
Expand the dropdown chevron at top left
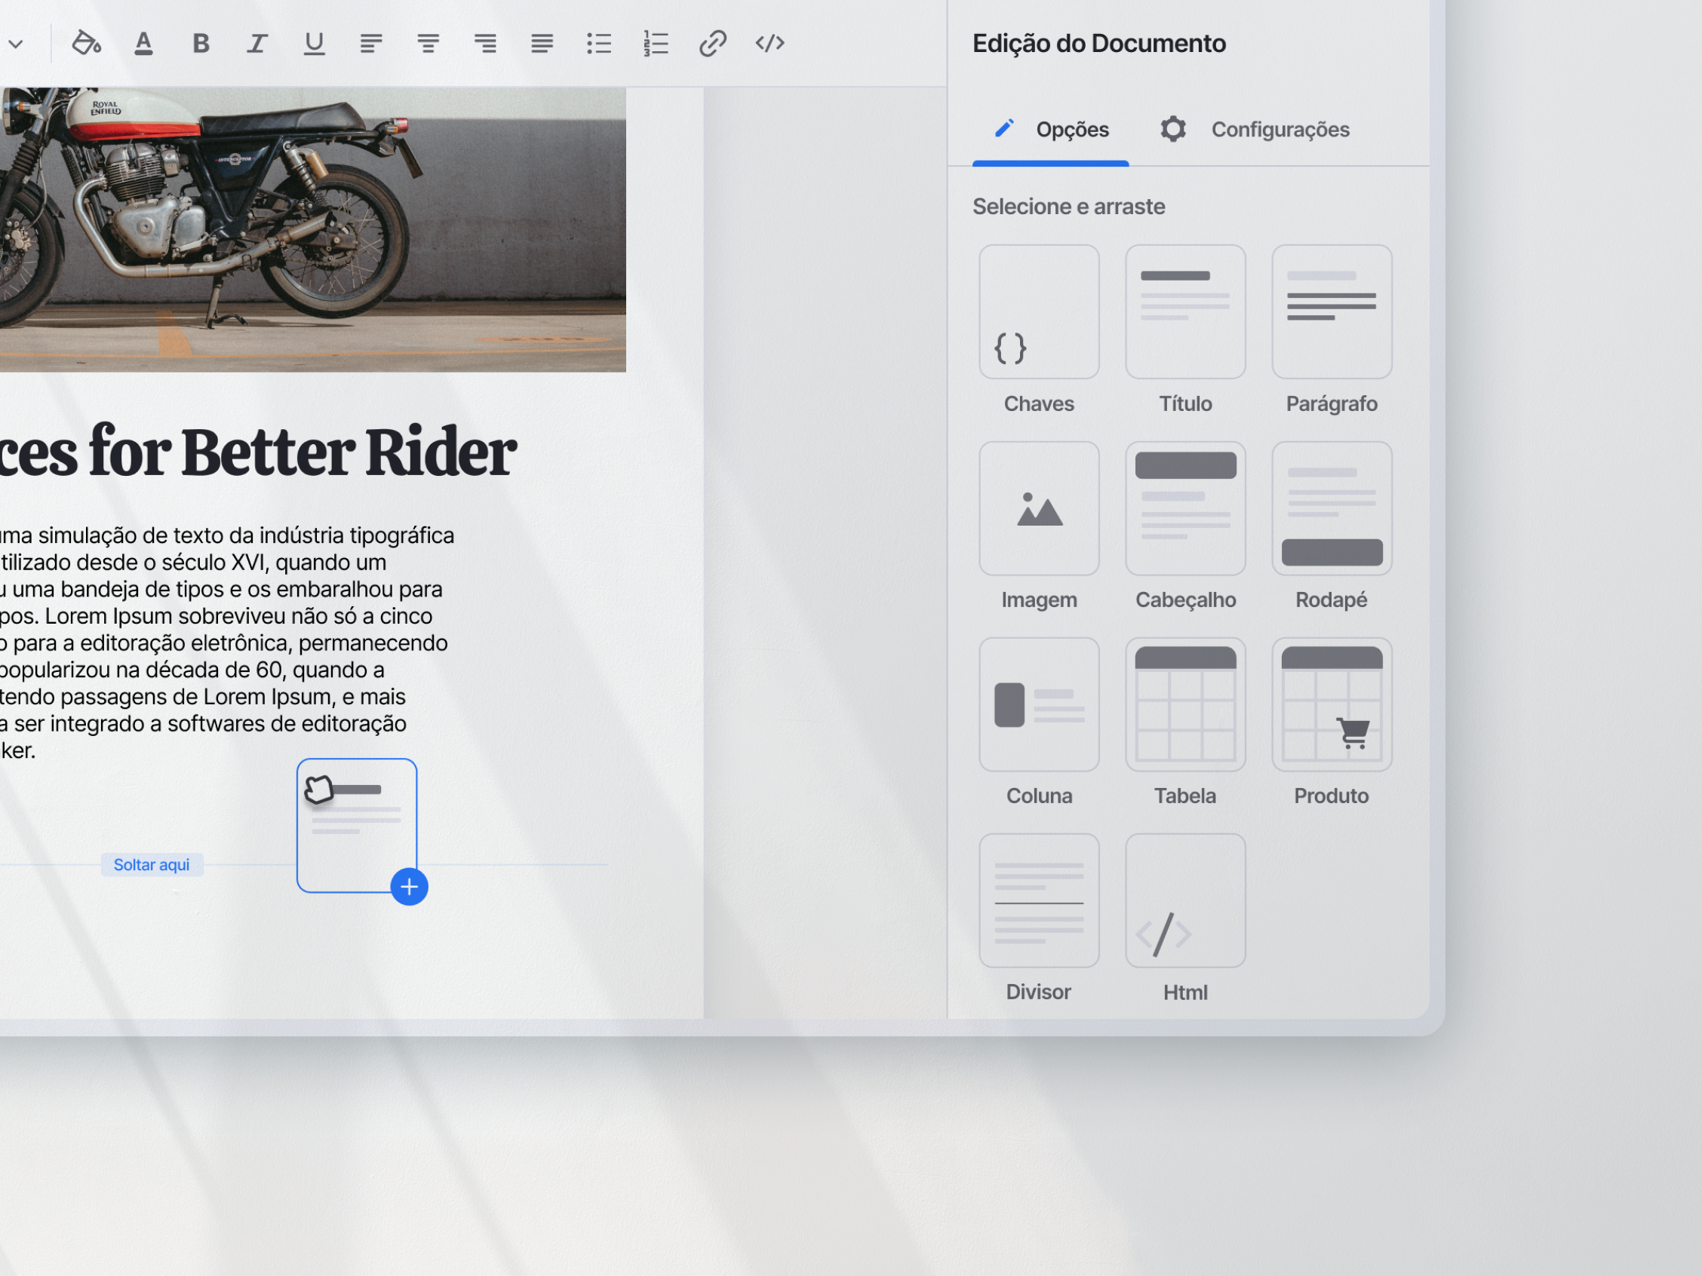15,43
